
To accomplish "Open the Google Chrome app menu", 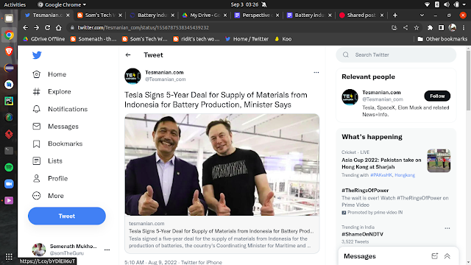I will (x=62, y=4).
